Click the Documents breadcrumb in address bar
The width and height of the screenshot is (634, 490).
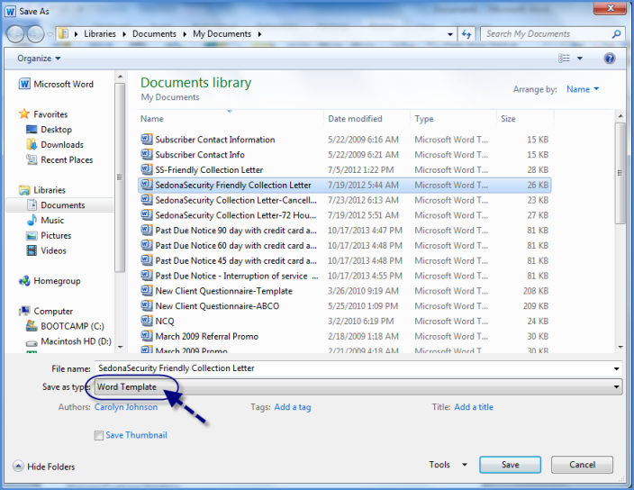[154, 34]
